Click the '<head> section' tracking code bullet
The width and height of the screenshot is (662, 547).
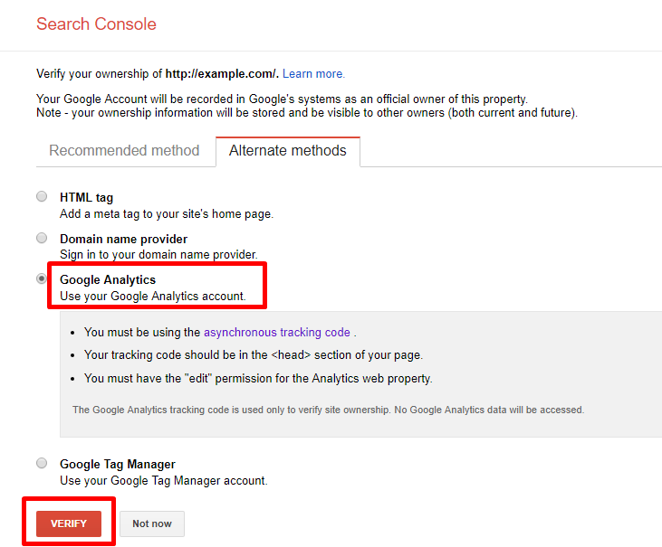254,354
